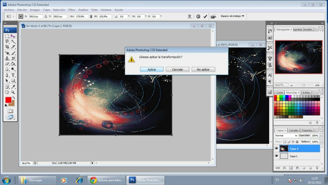This screenshot has width=328, height=185.
Task: Hide Capa 1 layer visibility eye
Action: click(x=276, y=156)
